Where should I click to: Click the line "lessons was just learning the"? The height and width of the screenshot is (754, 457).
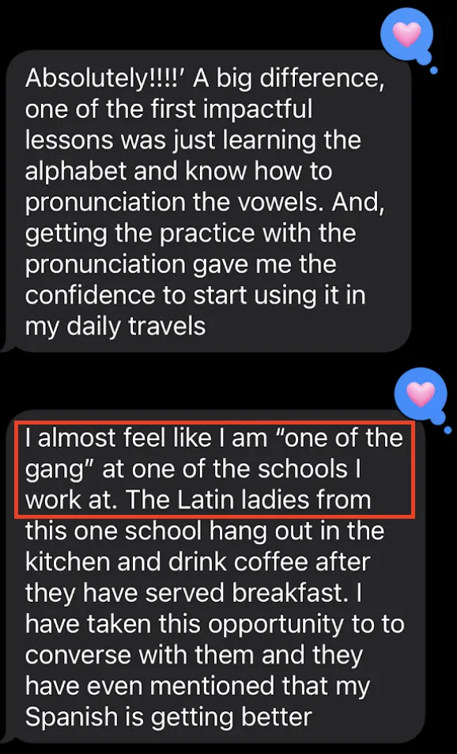coord(193,140)
